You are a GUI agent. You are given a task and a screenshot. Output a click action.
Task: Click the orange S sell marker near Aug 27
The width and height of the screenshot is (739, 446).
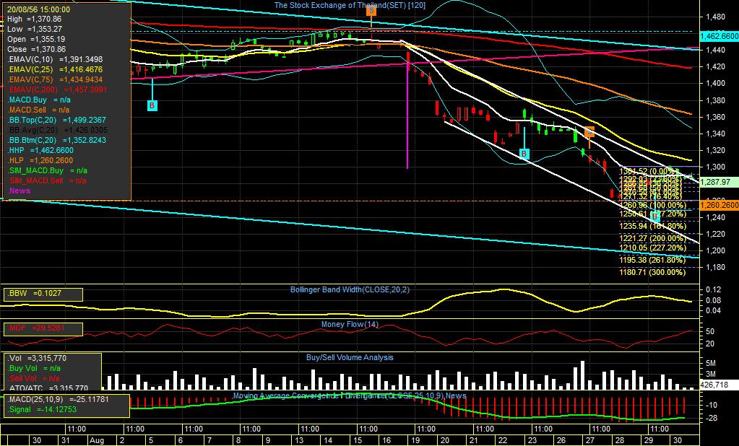pos(589,131)
